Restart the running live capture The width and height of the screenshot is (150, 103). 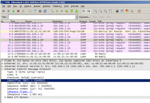[23, 11]
